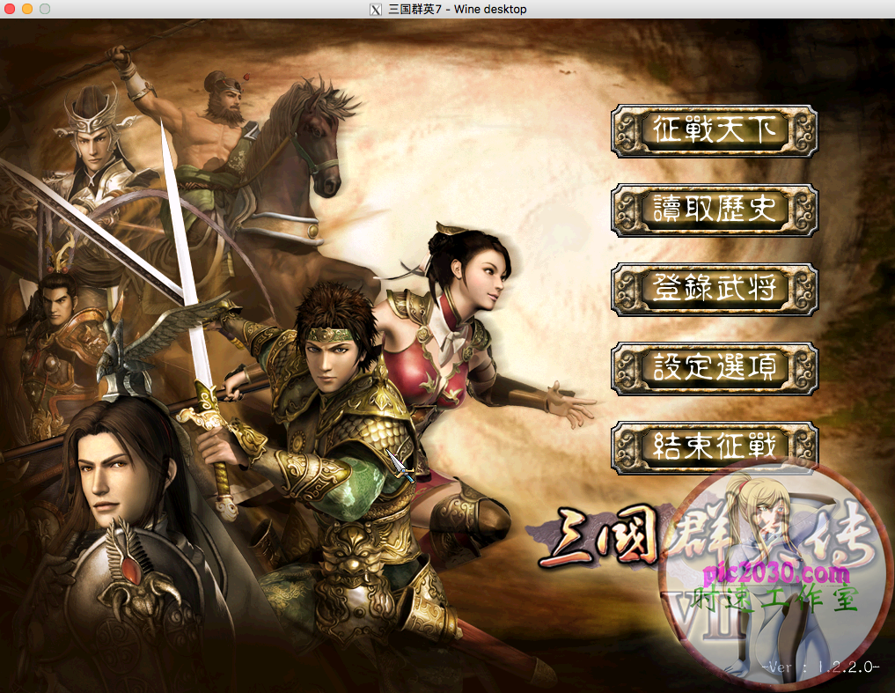Close the Wine desktop window

10,9
